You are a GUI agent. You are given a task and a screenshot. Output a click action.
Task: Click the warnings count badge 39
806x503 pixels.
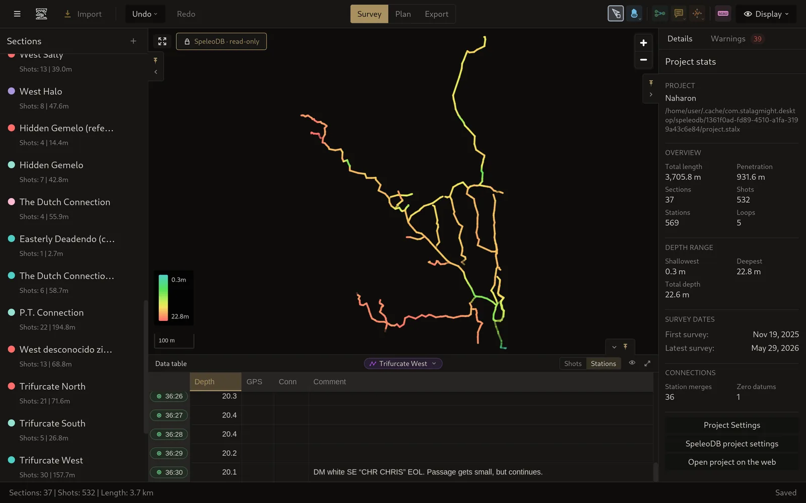pyautogui.click(x=757, y=39)
